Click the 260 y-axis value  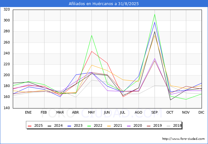(x=7, y=42)
